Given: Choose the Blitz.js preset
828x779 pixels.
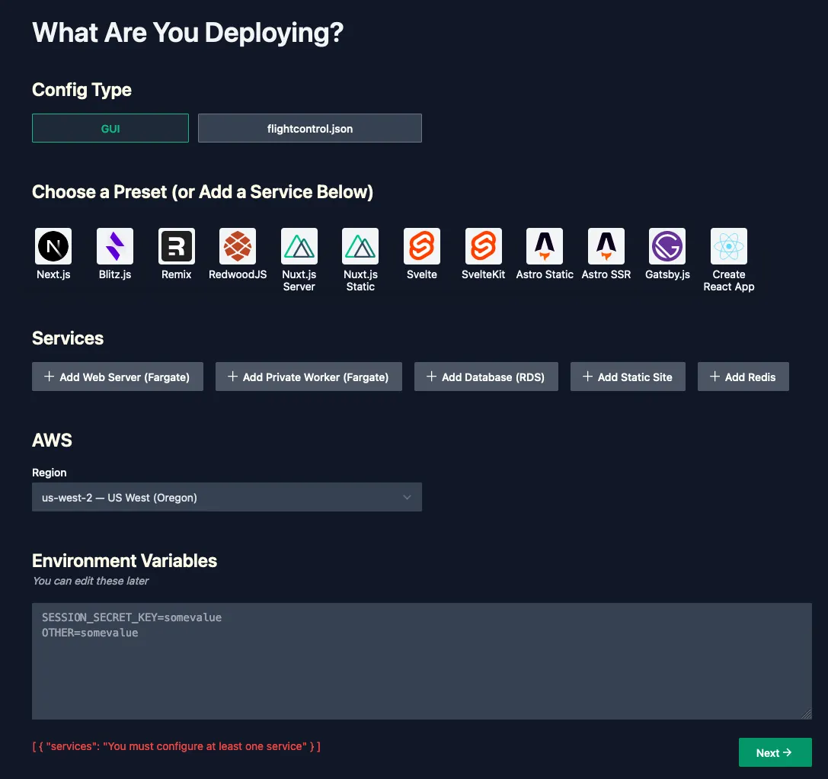Looking at the screenshot, I should click(114, 245).
